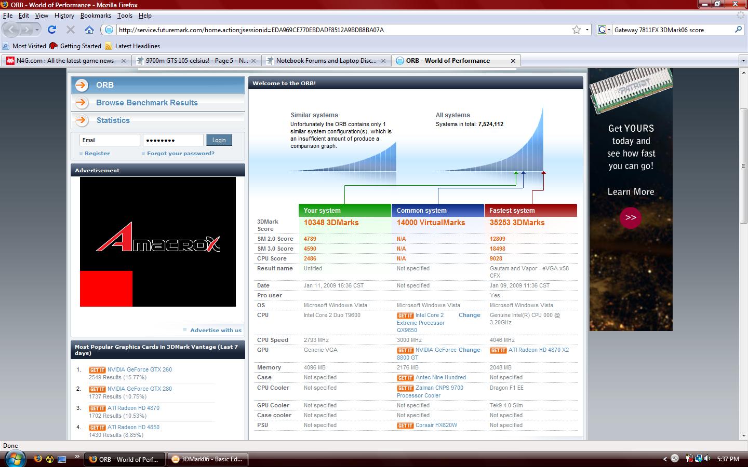The width and height of the screenshot is (748, 467).
Task: Click the password input field
Action: [173, 140]
